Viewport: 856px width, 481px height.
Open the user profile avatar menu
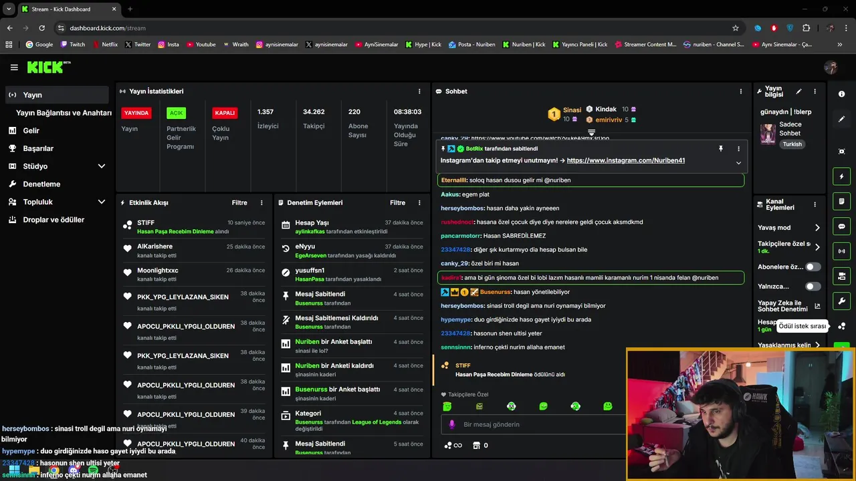click(831, 67)
